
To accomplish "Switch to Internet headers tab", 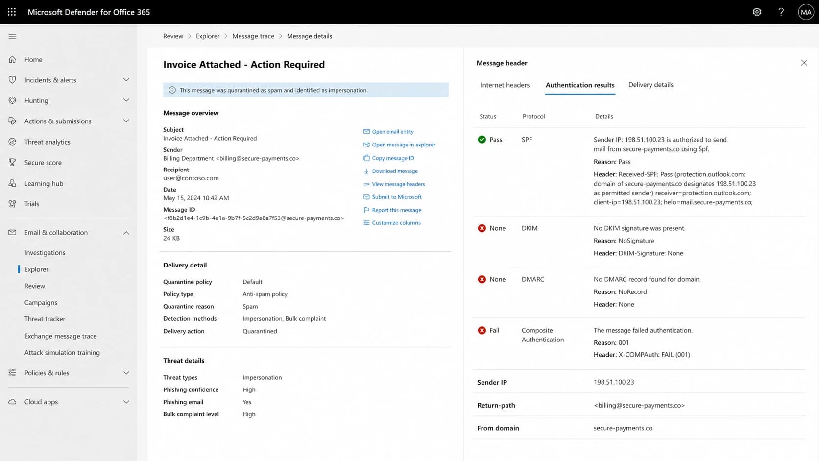I will coord(505,85).
